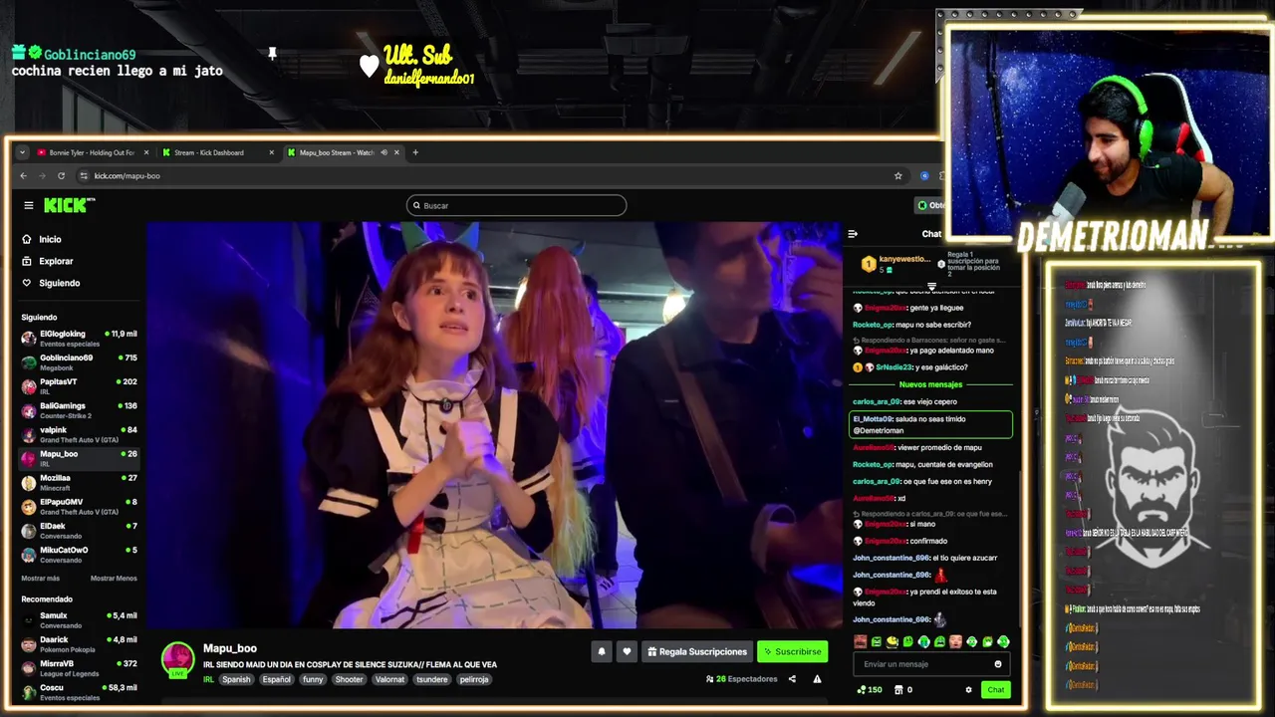Go forward with browser forward arrow
1275x717 pixels.
(x=42, y=176)
